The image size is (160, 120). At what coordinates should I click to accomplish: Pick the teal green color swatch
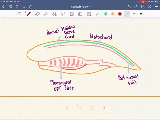[x=106, y=14]
